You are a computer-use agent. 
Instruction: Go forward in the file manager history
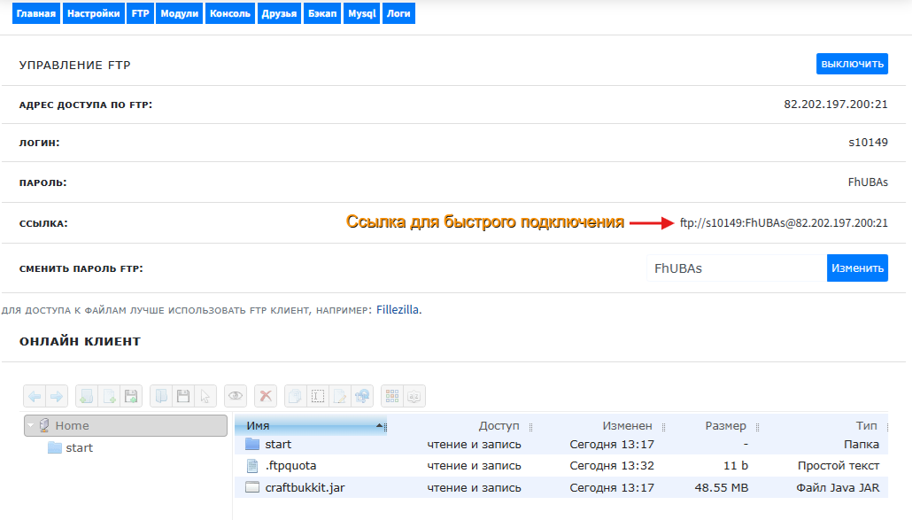(57, 396)
